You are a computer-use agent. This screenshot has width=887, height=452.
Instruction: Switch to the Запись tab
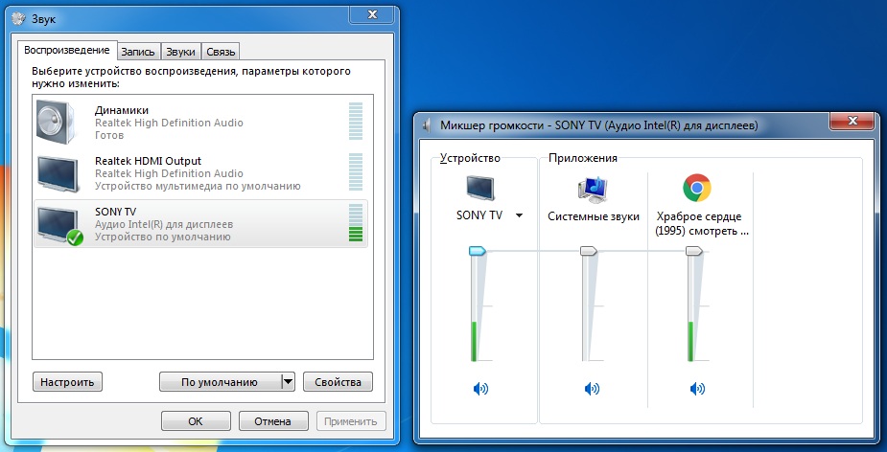tap(138, 52)
